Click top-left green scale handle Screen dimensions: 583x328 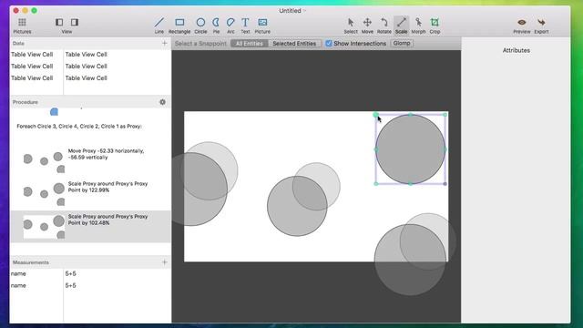click(x=375, y=115)
